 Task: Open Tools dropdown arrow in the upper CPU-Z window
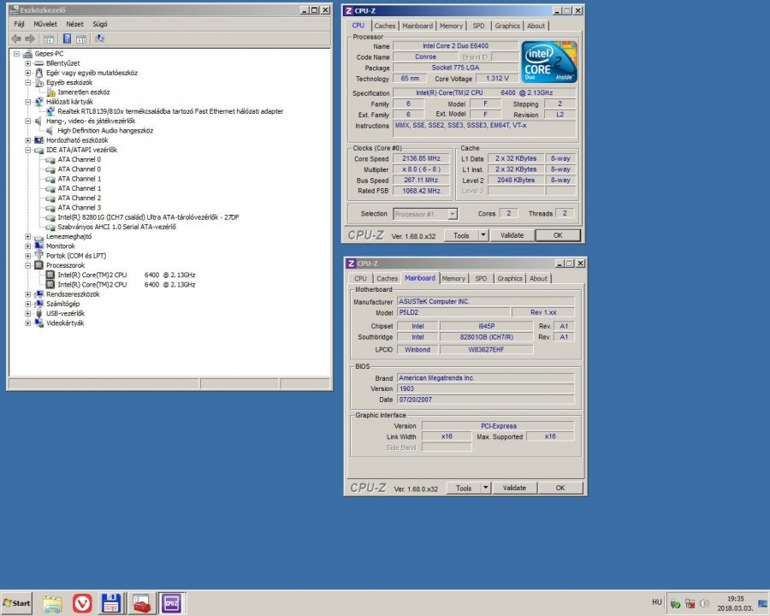coord(483,235)
